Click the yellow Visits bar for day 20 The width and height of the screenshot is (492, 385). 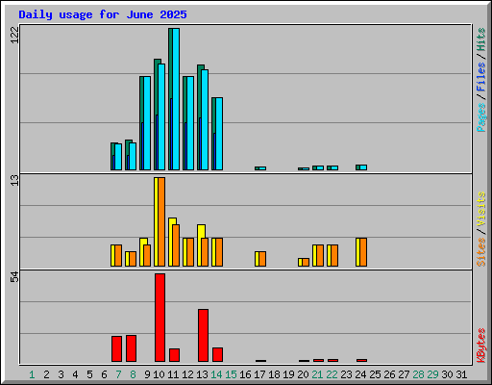(x=301, y=262)
